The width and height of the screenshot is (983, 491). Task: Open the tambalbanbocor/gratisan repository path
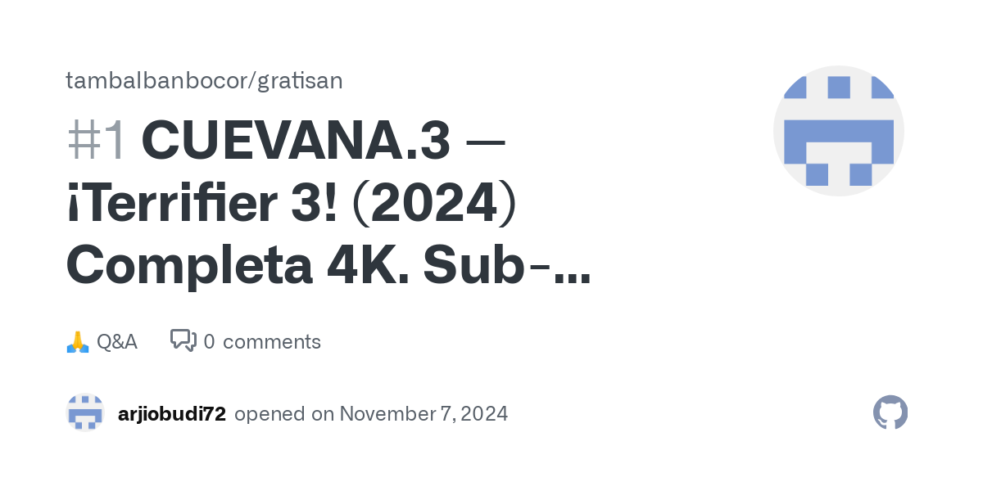click(204, 80)
